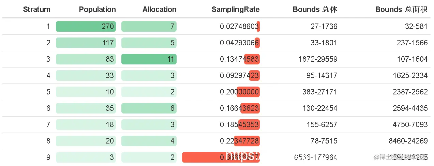Click the Bounds 总体 column header
Viewport: 434px width, 166px height.
(x=315, y=10)
